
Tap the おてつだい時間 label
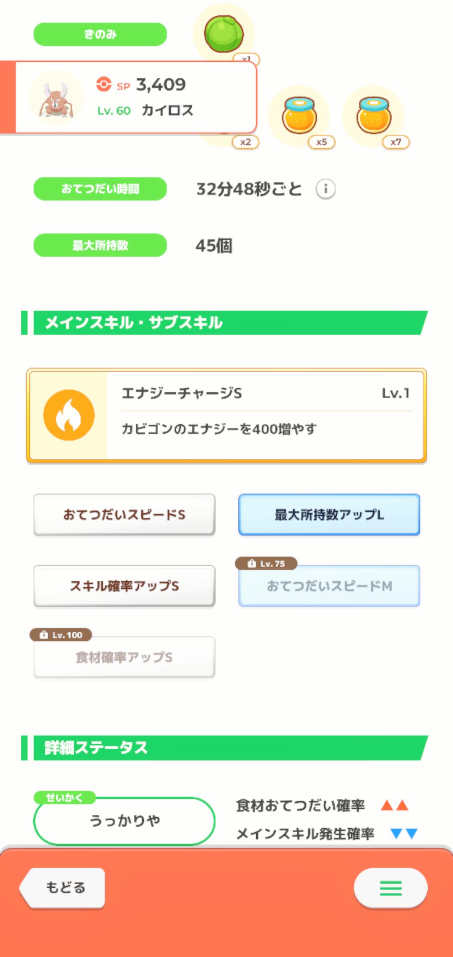[100, 189]
